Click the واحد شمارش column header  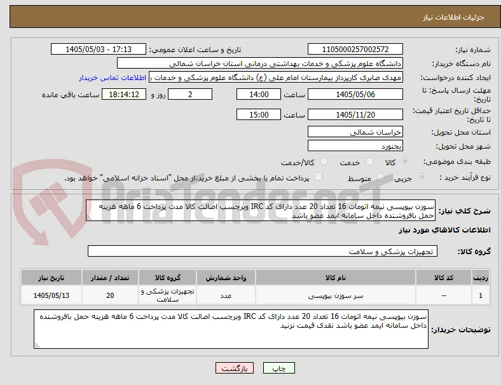click(x=226, y=278)
